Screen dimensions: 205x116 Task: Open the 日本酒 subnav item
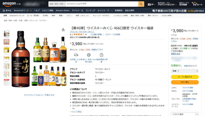pyautogui.click(x=46, y=16)
